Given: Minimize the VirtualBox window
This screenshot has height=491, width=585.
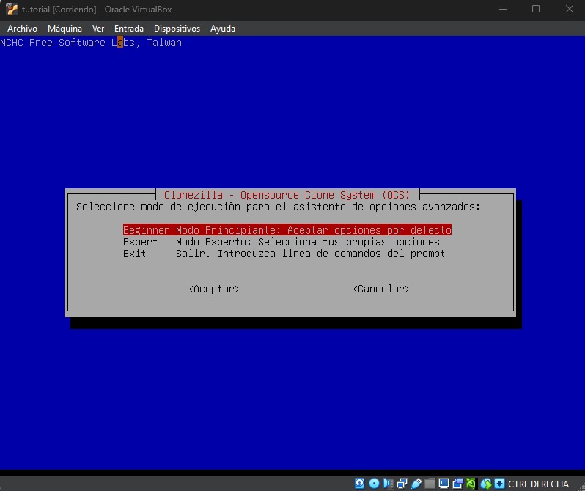Looking at the screenshot, I should [x=503, y=9].
